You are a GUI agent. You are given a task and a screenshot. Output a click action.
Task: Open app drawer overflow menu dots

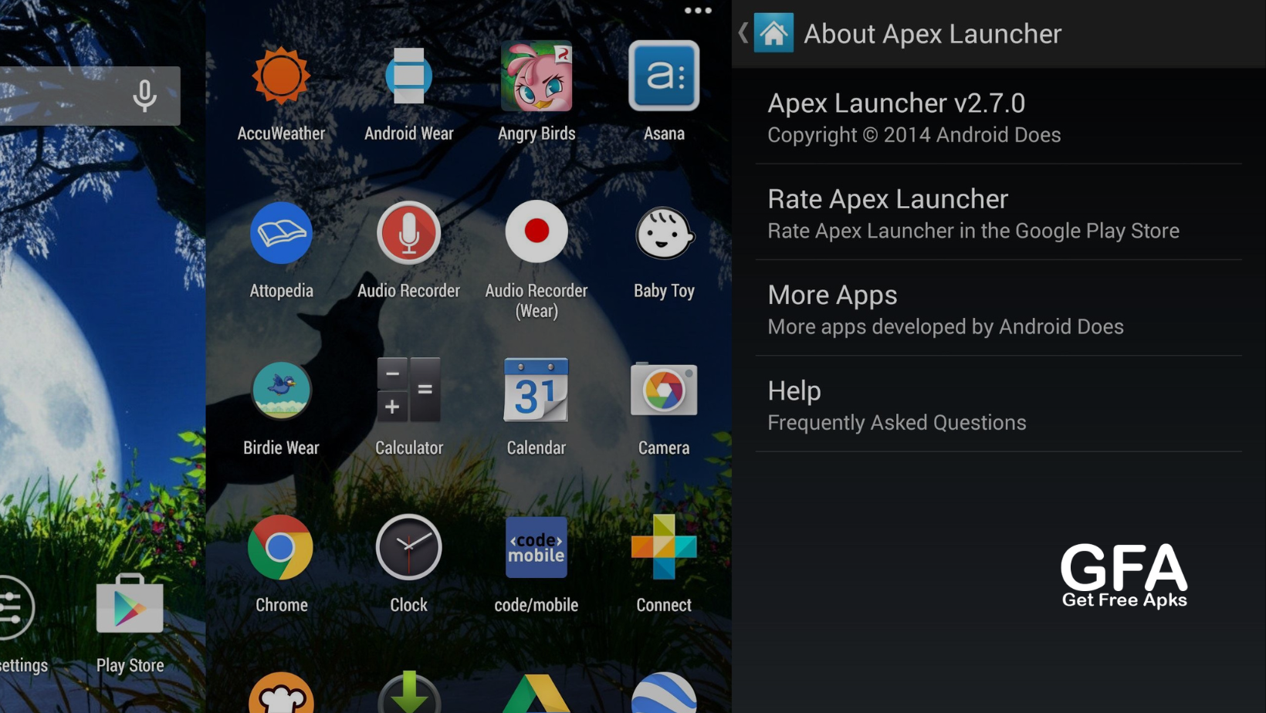698,11
